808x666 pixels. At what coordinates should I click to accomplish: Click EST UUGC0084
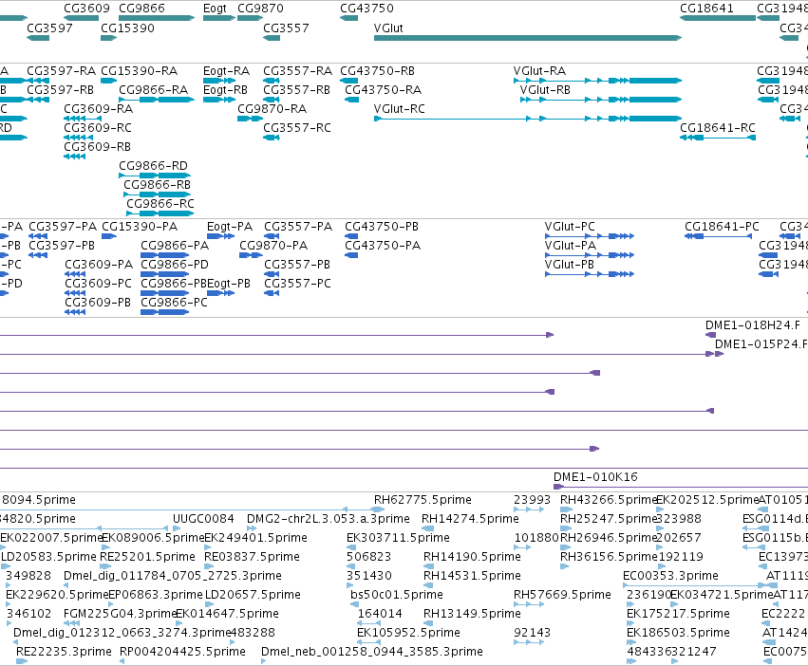(177, 528)
